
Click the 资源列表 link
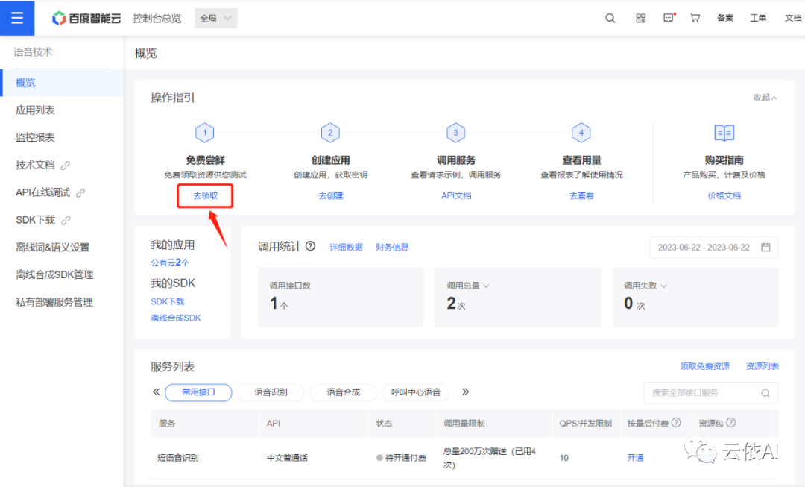point(762,366)
